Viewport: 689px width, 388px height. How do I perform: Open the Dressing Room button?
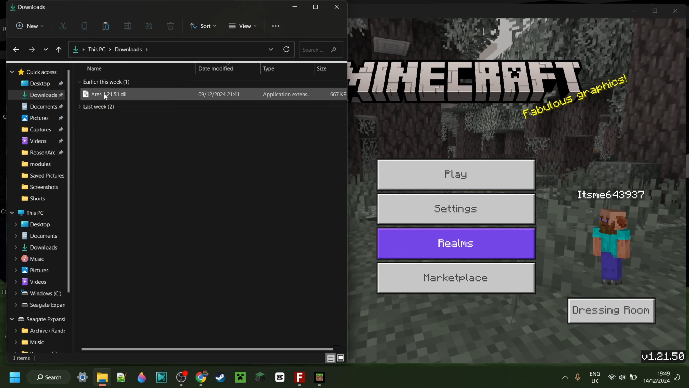point(611,310)
